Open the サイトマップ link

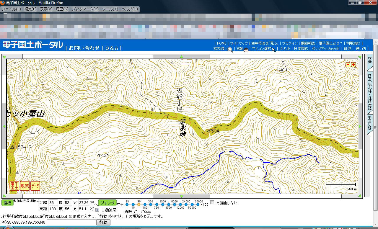click(239, 43)
